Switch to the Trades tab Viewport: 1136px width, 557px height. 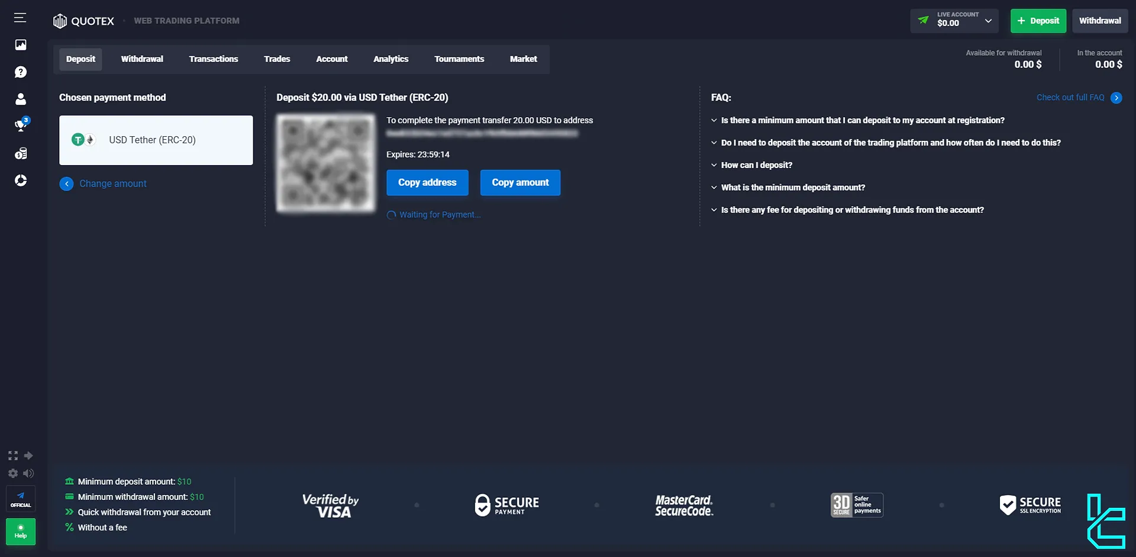pyautogui.click(x=277, y=59)
